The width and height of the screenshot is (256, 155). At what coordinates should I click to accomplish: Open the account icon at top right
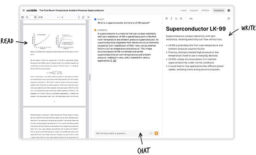229,11
